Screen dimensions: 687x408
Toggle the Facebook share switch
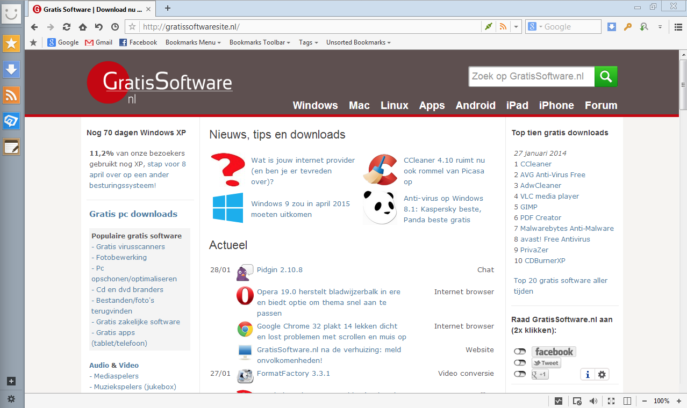(x=520, y=352)
